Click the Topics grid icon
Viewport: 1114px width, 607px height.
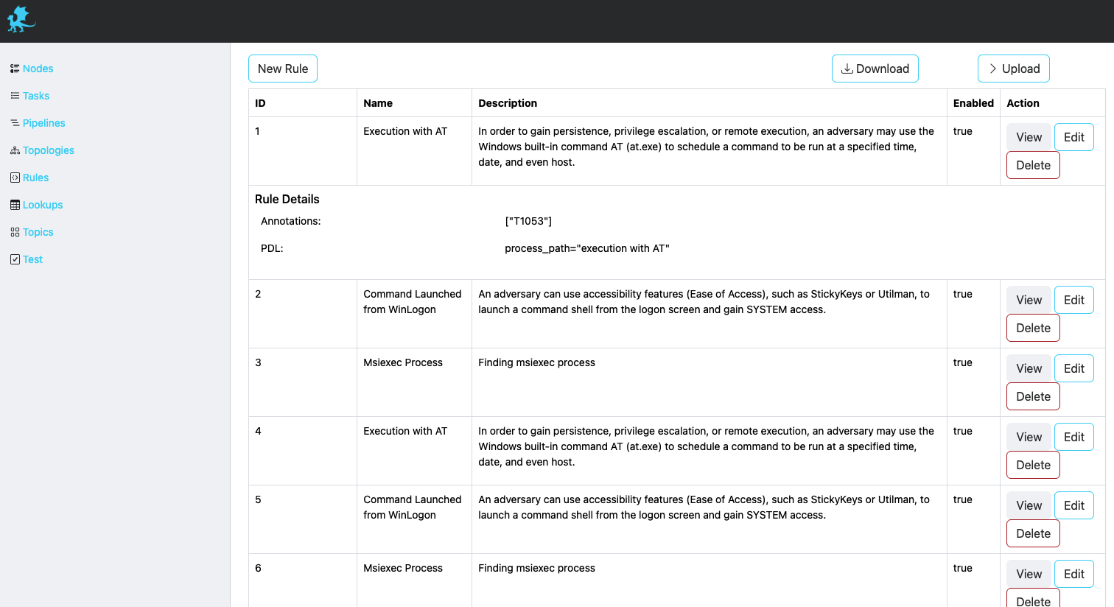click(15, 232)
